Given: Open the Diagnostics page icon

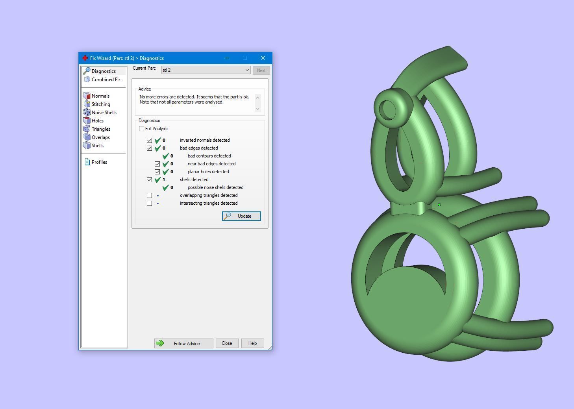Looking at the screenshot, I should click(x=87, y=71).
